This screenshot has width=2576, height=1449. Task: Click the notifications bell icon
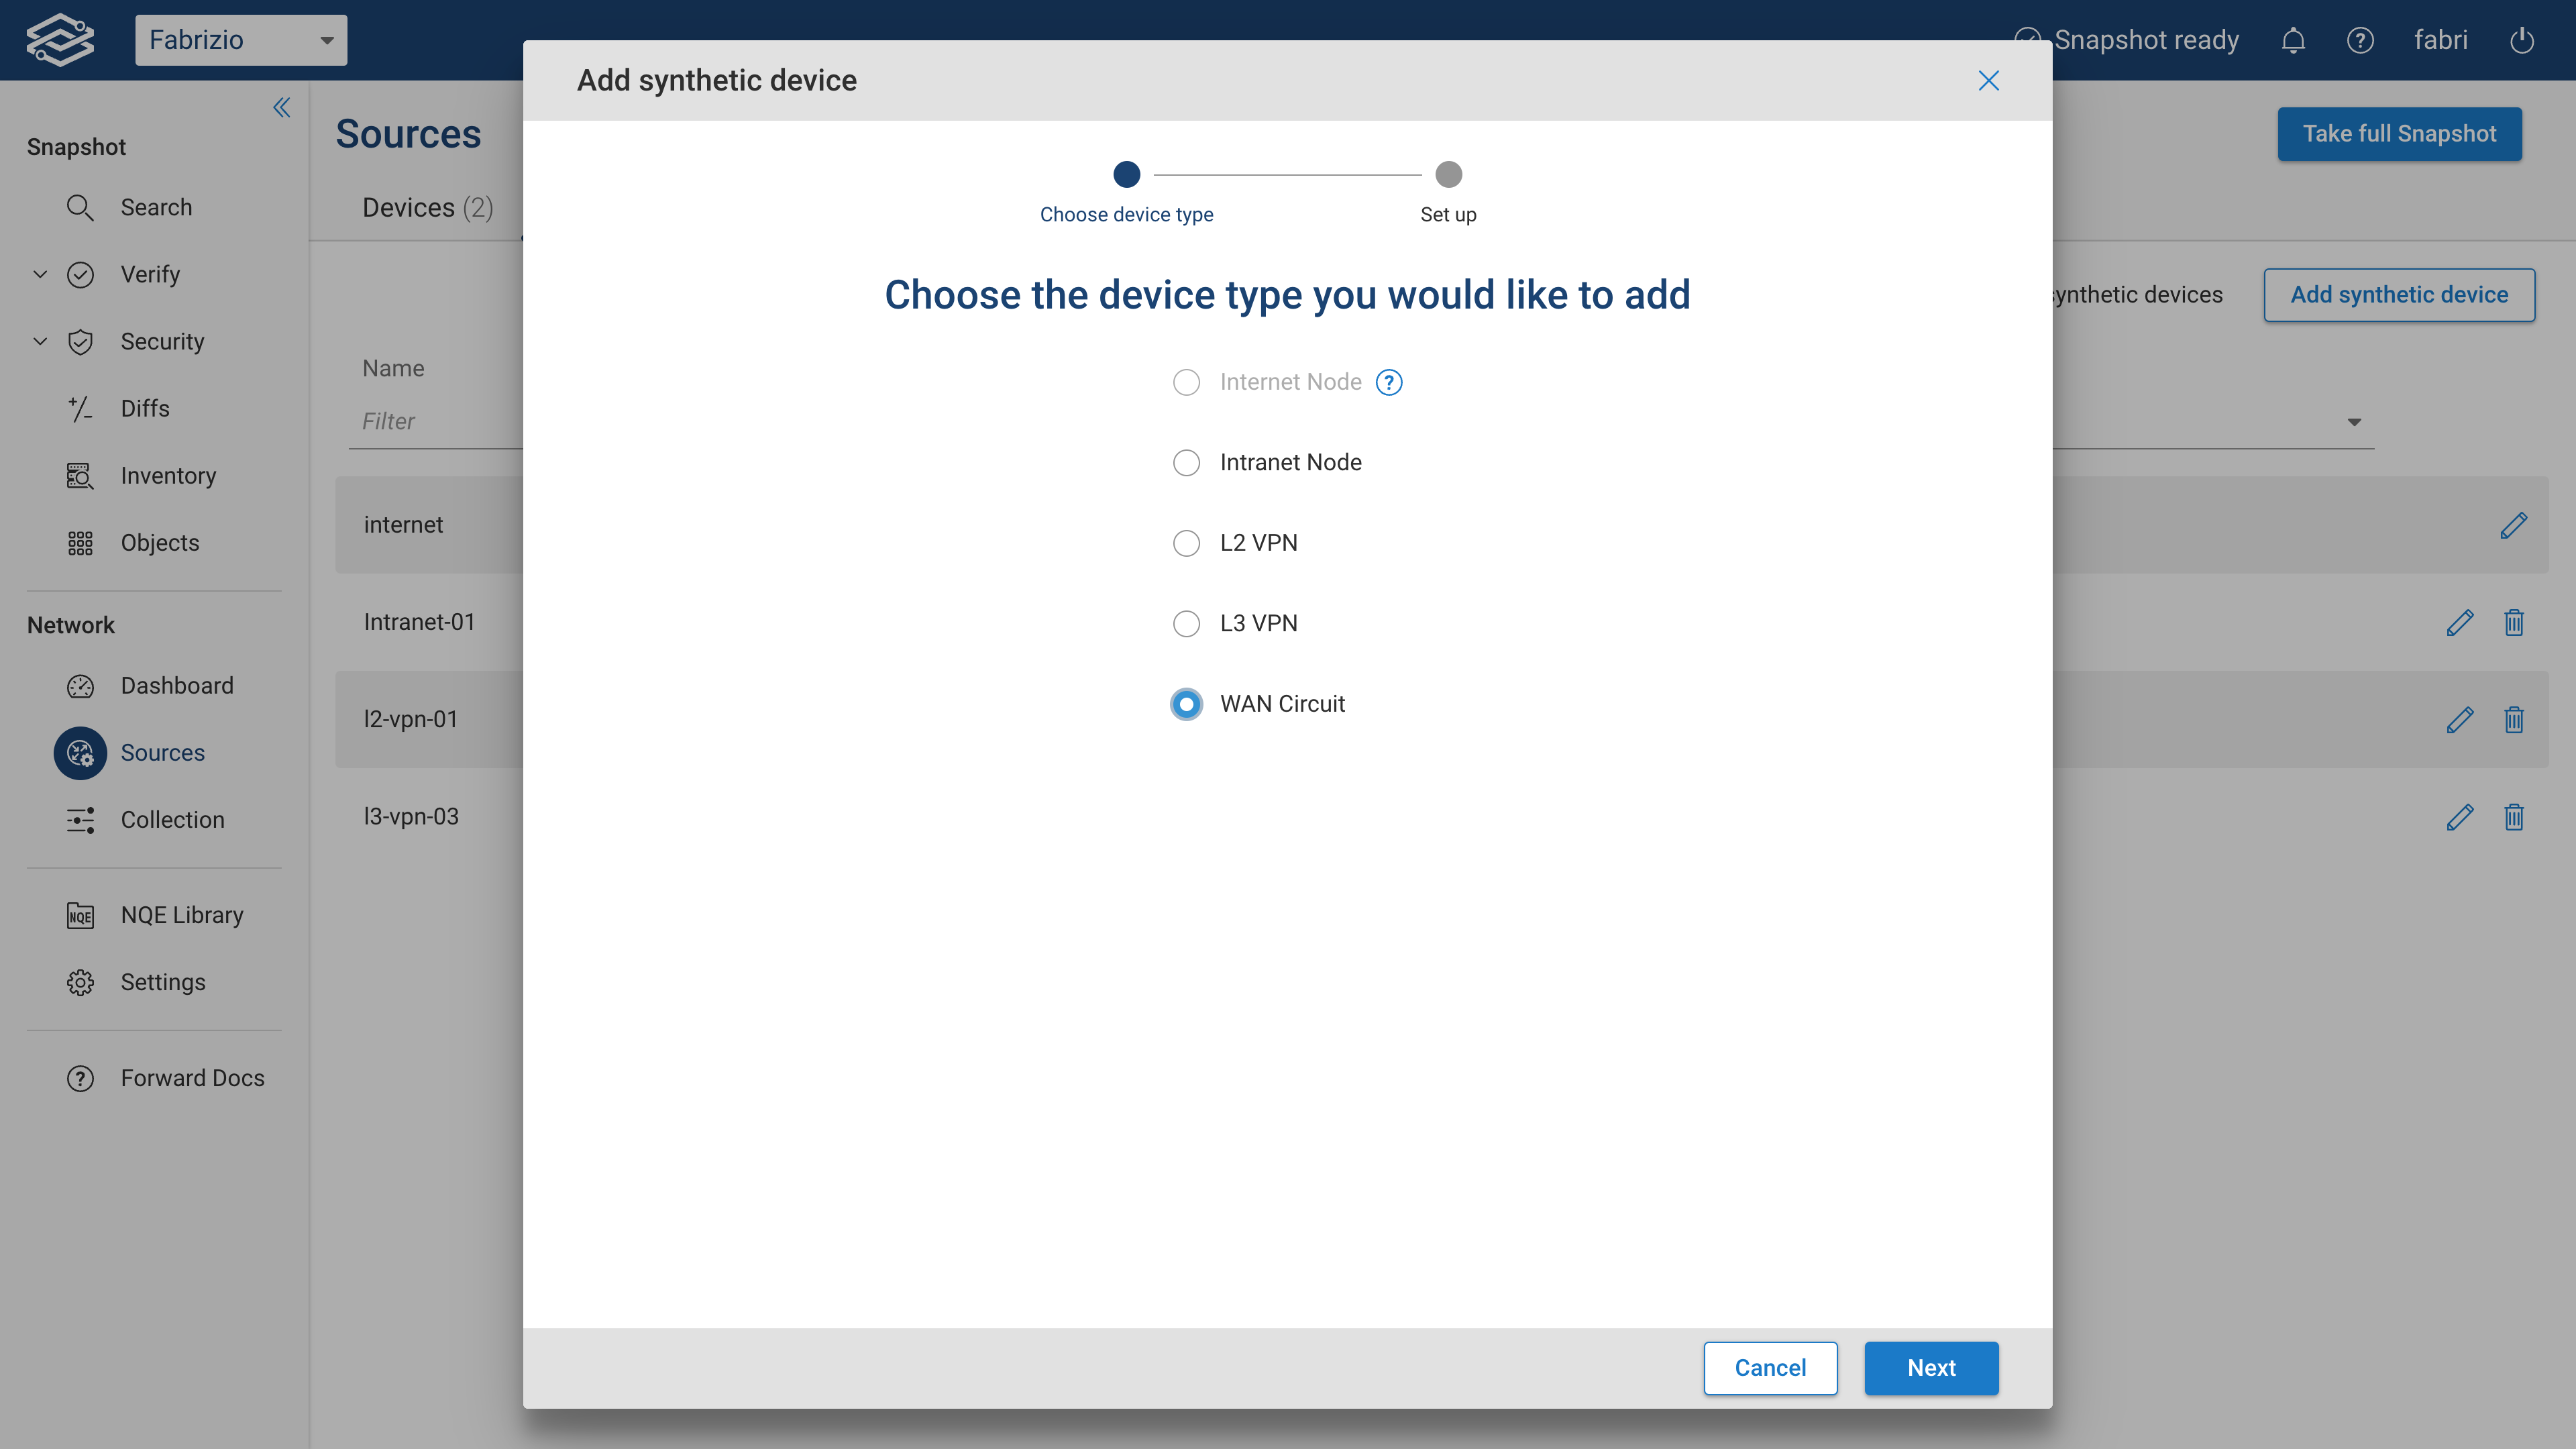point(2293,40)
